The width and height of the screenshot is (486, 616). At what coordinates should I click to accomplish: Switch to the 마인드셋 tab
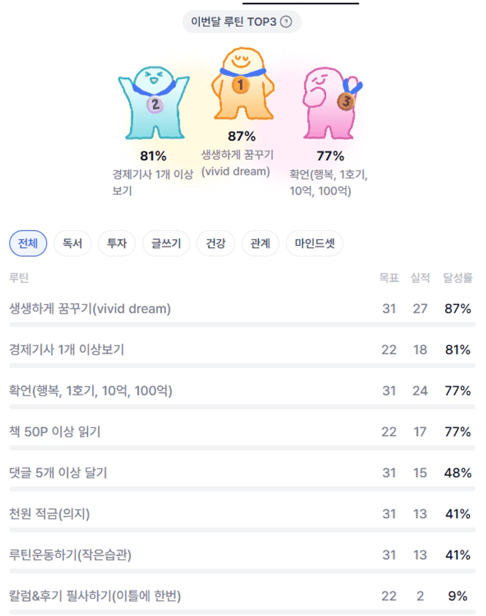[x=314, y=243]
